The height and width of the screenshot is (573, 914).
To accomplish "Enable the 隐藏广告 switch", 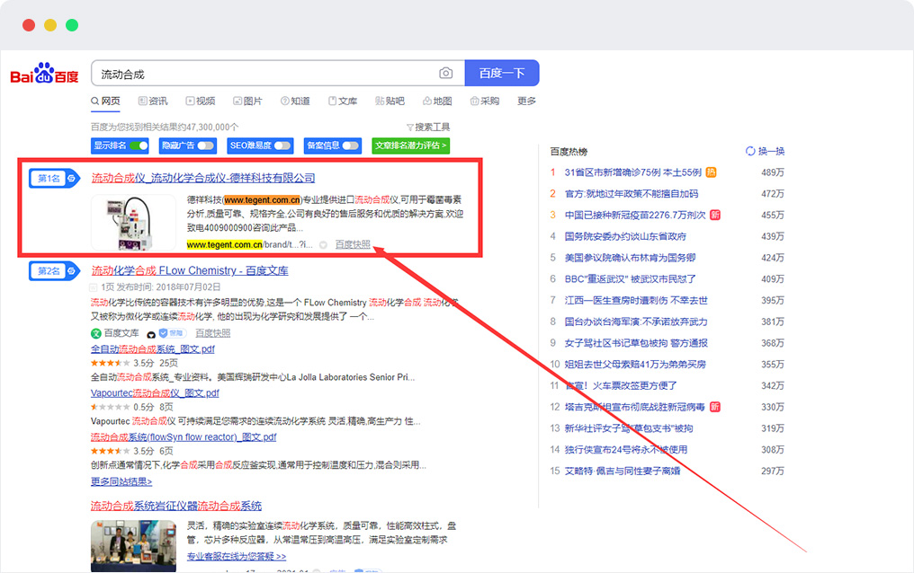I will pos(206,145).
